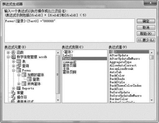Click the 表 tables icon
Image resolution: width=159 pixels, height=123 pixels.
(x=19, y=61)
